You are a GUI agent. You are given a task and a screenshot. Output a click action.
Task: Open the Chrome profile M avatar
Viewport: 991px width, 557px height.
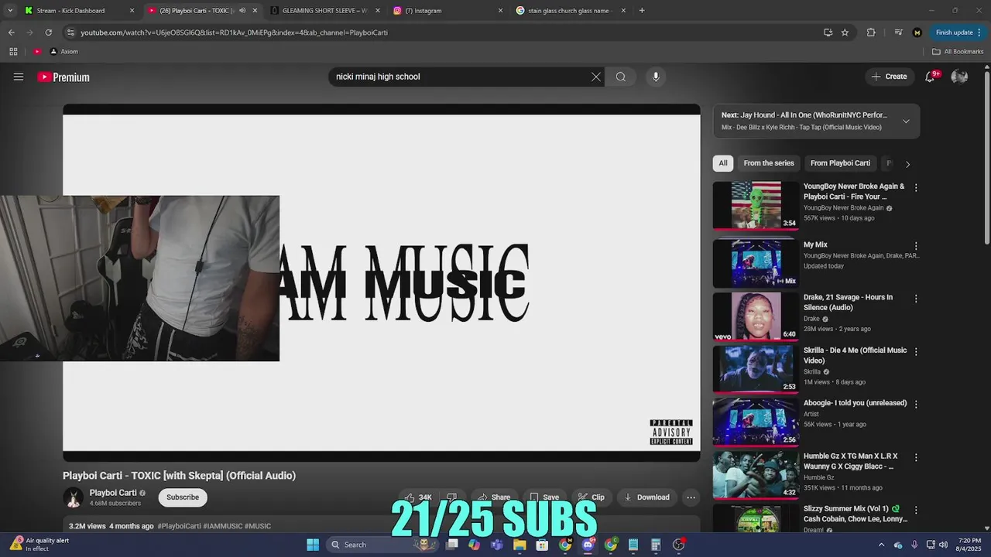coord(917,32)
